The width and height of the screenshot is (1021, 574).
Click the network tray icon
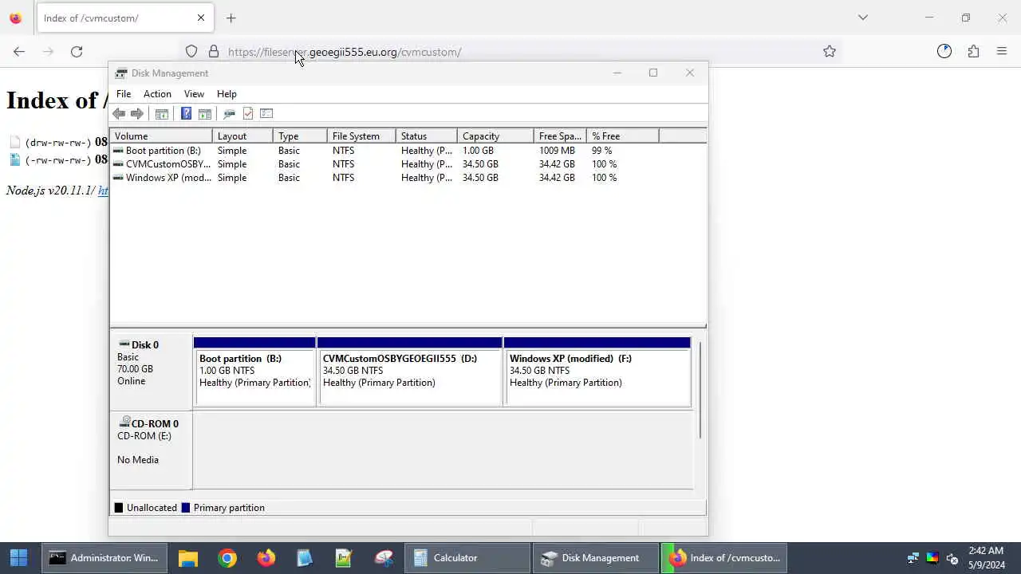[913, 558]
